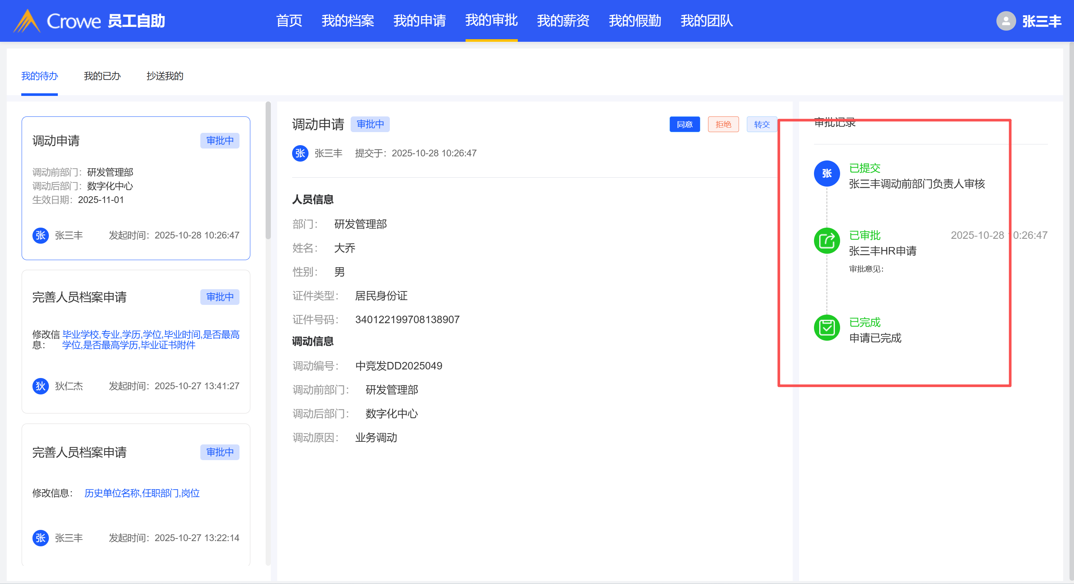This screenshot has height=584, width=1074.
Task: Switch to the 抄送我的 tab
Action: (165, 76)
